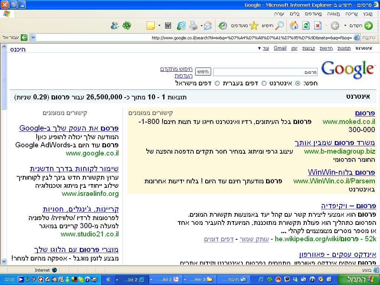Image resolution: width=380 pixels, height=285 pixels.
Task: Click the URL address bar field
Action: point(195,37)
